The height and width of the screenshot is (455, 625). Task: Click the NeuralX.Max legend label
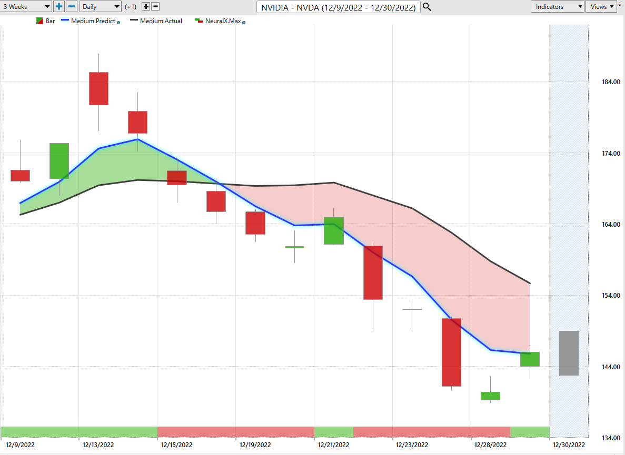pos(223,21)
